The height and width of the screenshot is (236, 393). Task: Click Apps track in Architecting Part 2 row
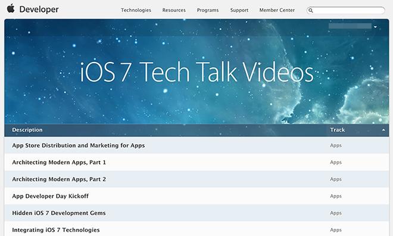[x=336, y=179]
